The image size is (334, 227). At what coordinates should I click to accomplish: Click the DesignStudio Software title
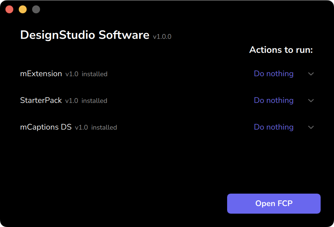pyautogui.click(x=85, y=35)
